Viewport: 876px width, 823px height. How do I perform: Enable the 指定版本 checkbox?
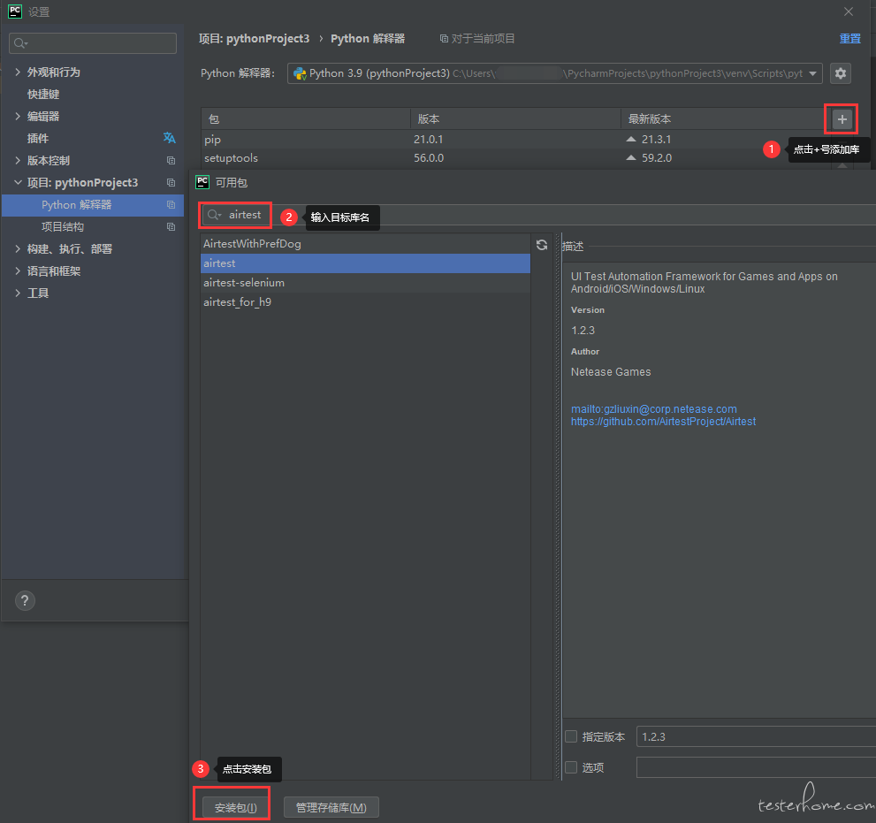tap(571, 736)
